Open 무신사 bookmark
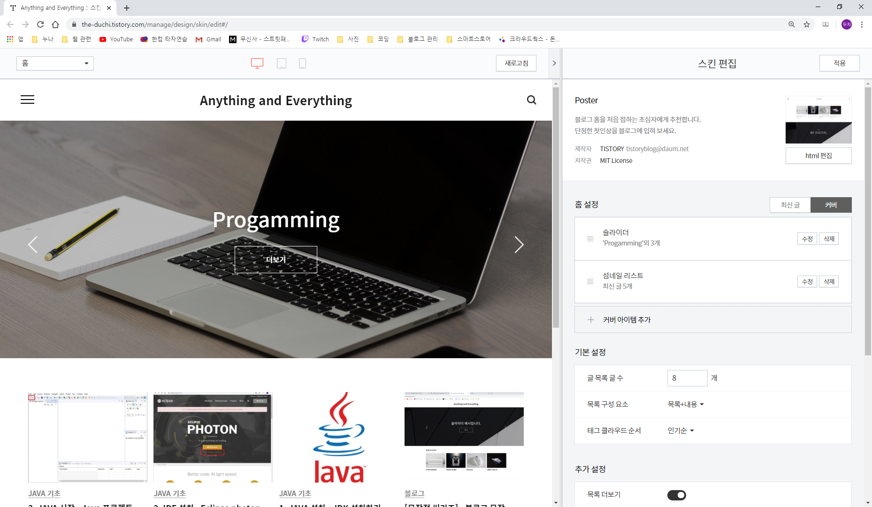Image resolution: width=872 pixels, height=507 pixels. pyautogui.click(x=260, y=39)
